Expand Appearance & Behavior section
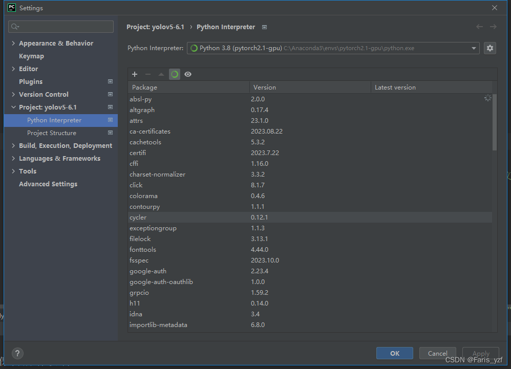511x369 pixels. pyautogui.click(x=13, y=43)
